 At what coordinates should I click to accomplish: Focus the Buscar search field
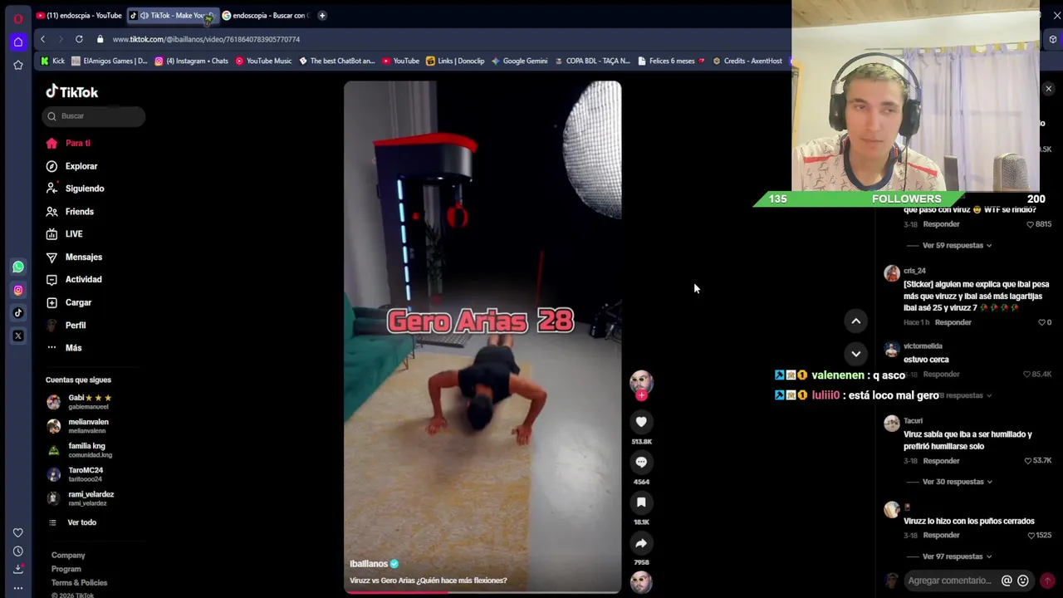[94, 116]
